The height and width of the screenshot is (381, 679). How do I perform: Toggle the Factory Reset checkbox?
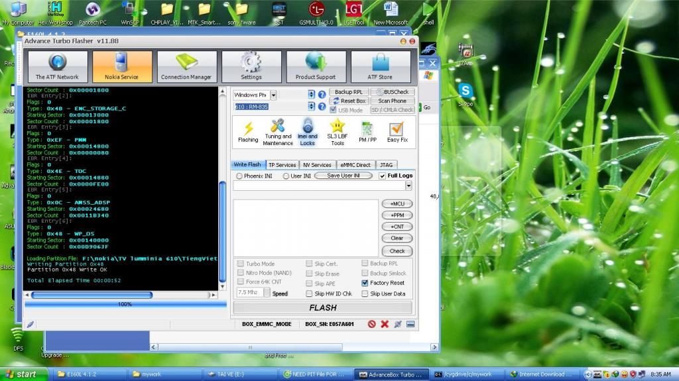pos(365,283)
